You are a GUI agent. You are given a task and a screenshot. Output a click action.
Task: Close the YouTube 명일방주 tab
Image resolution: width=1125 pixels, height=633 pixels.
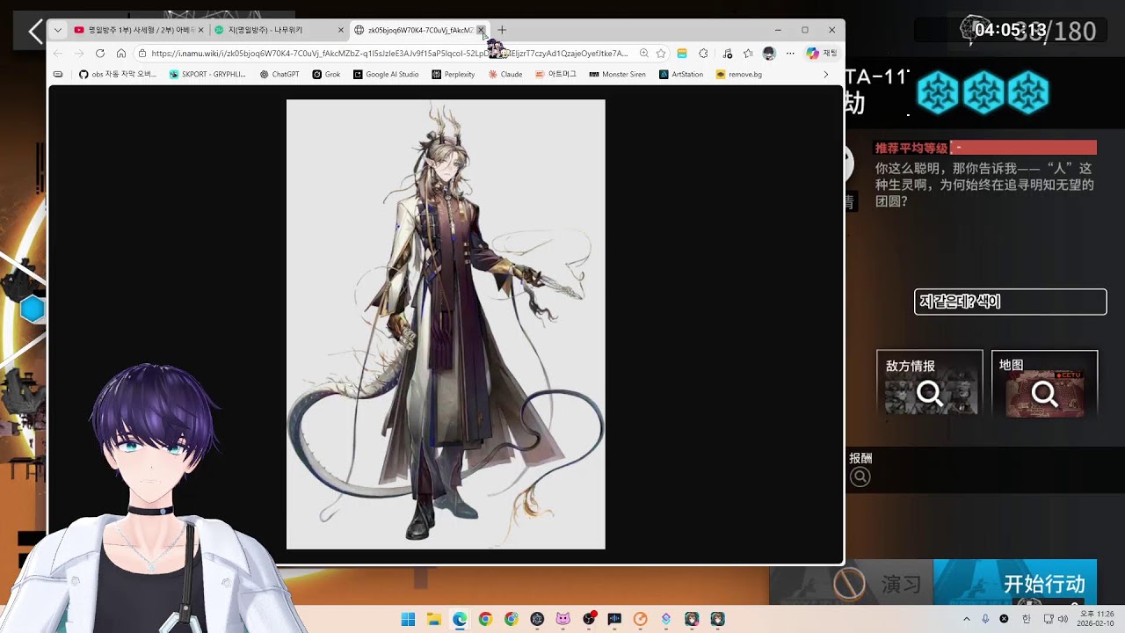(x=200, y=30)
